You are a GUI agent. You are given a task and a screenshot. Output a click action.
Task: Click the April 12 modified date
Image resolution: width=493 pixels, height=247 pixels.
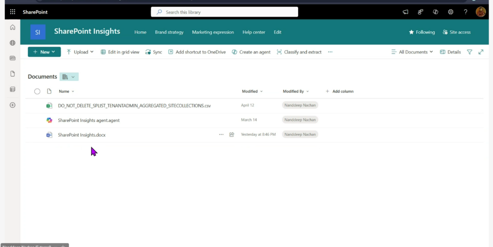247,105
